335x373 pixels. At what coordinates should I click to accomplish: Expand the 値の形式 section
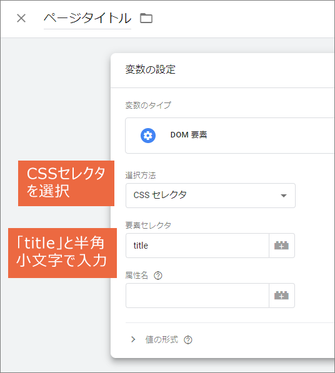(x=133, y=339)
